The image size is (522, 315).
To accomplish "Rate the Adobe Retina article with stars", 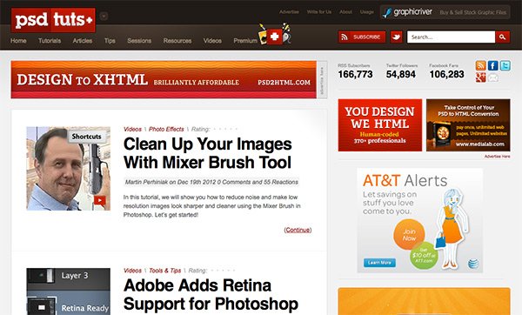I will [223, 271].
